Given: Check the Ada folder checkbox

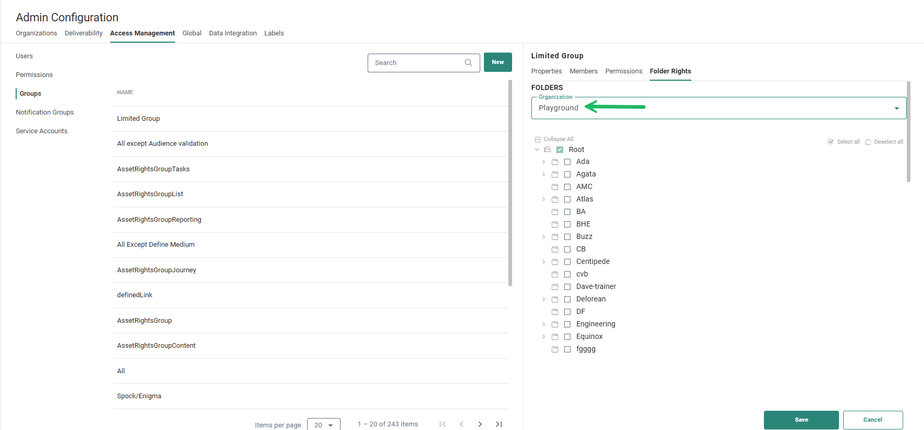Looking at the screenshot, I should (x=567, y=162).
